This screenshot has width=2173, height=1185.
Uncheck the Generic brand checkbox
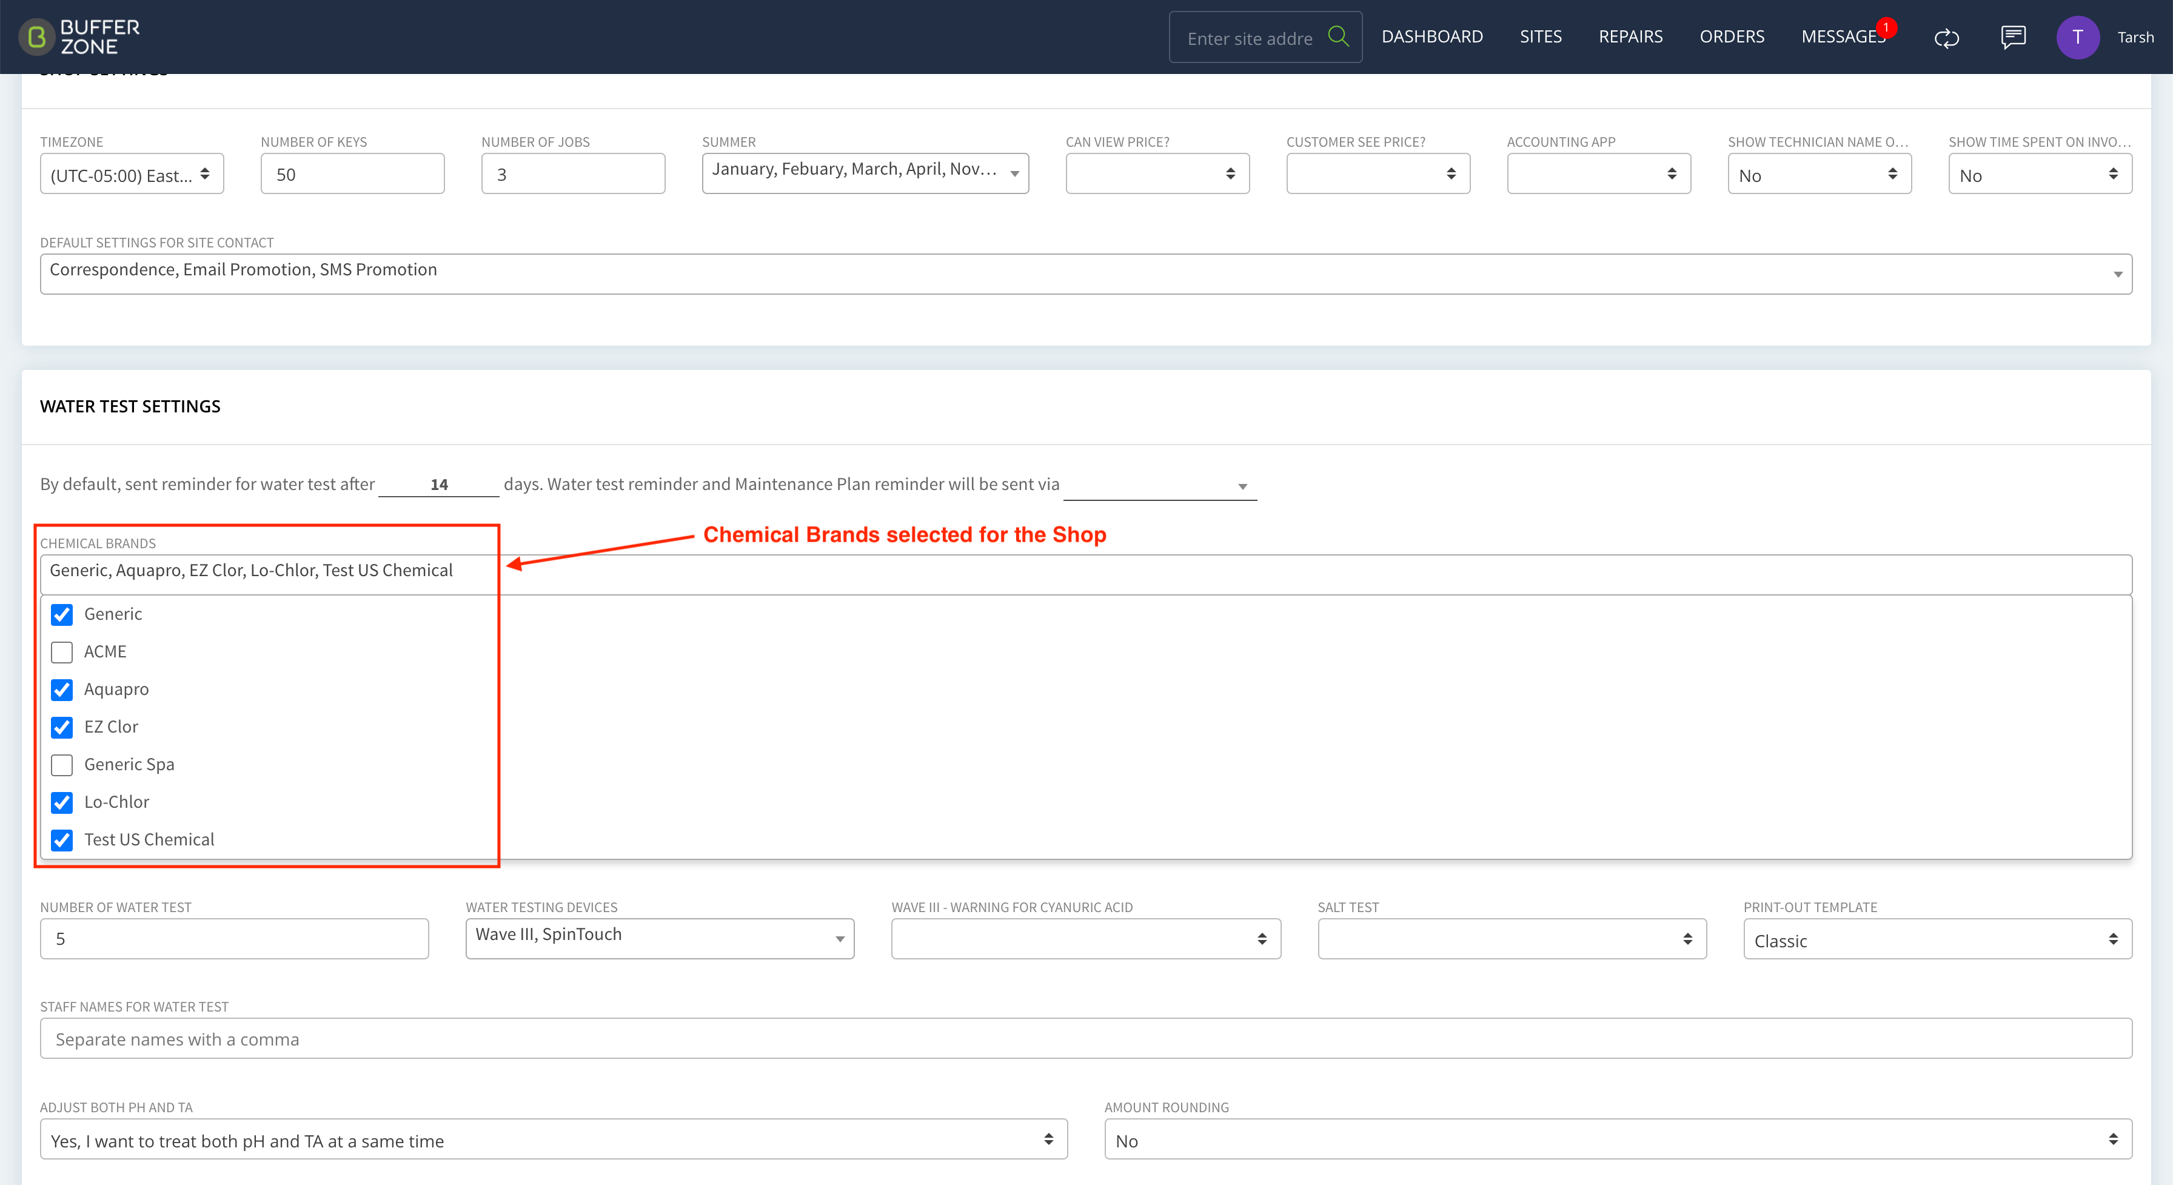coord(62,614)
